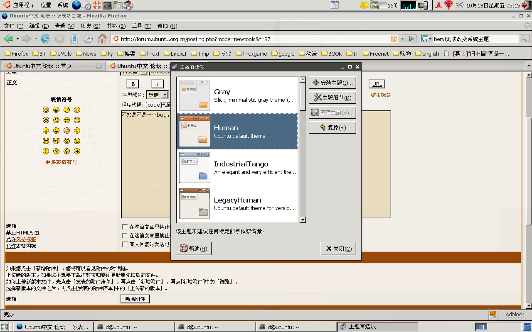Click the 新增附件 attachment button
This screenshot has height=332, width=532.
click(x=135, y=299)
